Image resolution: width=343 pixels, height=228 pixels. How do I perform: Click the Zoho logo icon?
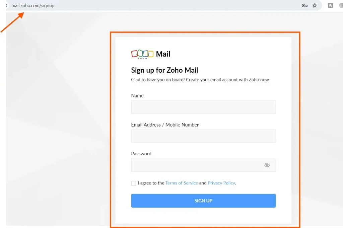click(142, 54)
